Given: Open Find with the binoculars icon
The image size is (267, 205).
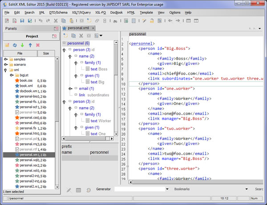Looking at the screenshot, I should click(115, 21).
